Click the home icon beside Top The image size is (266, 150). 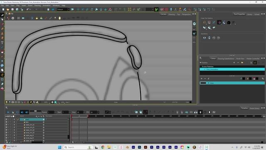[10, 14]
